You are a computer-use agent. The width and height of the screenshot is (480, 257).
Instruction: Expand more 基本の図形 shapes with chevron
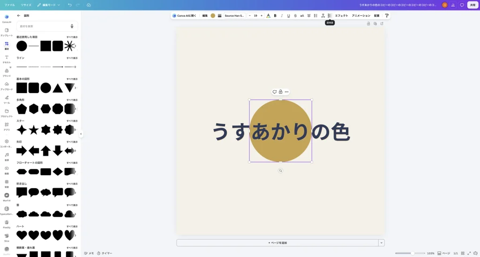(x=75, y=88)
